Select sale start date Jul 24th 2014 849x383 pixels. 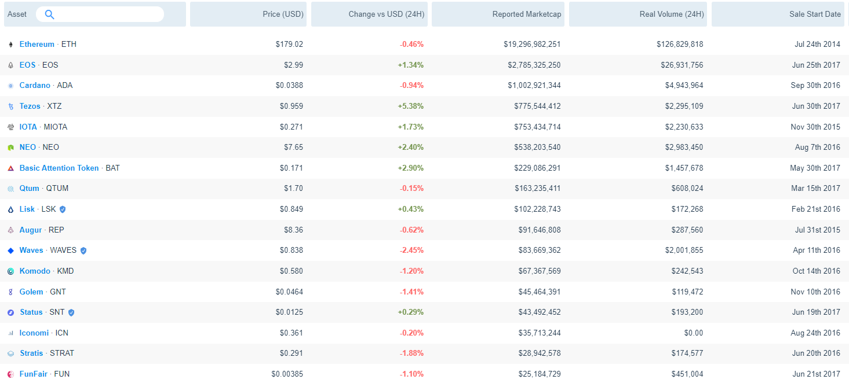(x=817, y=44)
